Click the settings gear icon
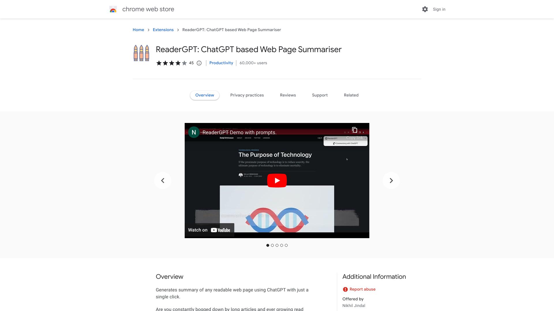 425,9
